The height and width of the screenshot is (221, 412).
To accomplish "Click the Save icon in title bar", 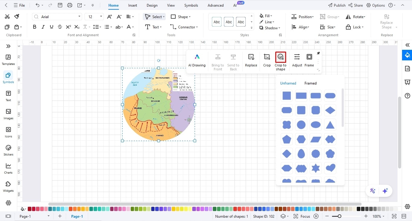I will coord(60,5).
